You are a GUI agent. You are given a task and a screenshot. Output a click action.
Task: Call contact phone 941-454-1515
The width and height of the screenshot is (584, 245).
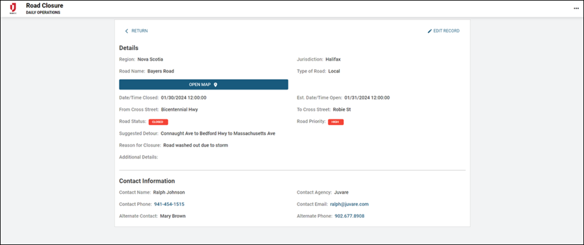[x=169, y=204]
